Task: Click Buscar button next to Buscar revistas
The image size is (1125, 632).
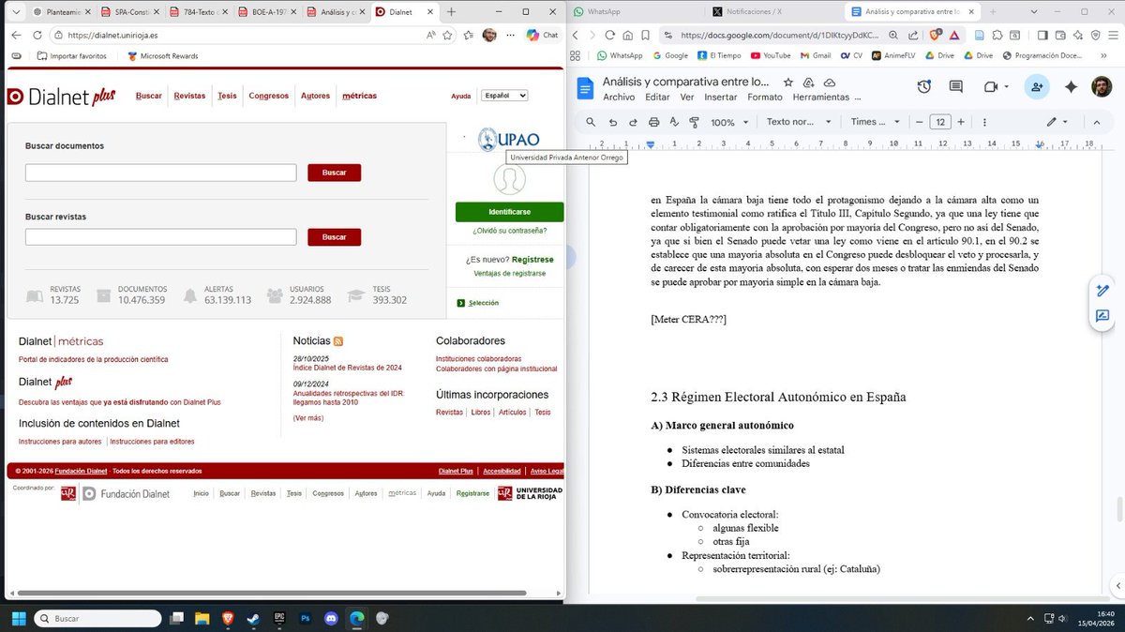Action: coord(334,237)
